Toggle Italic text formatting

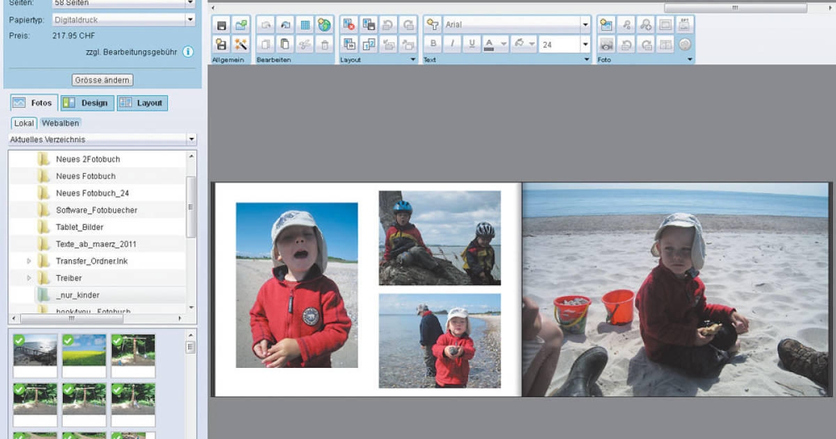pos(452,45)
